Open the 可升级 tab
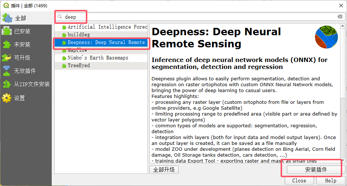347x186 pixels. (x=26, y=58)
